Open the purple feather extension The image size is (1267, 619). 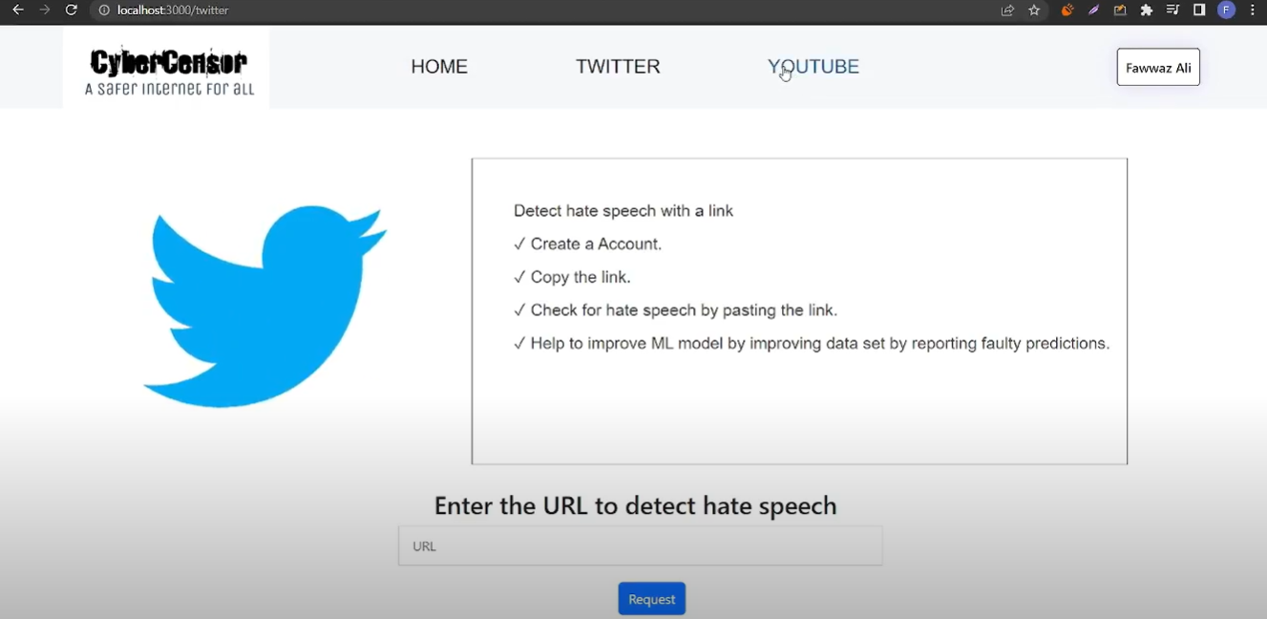pos(1094,11)
